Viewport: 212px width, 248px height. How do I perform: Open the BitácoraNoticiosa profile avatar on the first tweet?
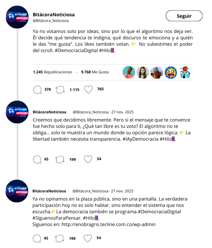coord(17,17)
